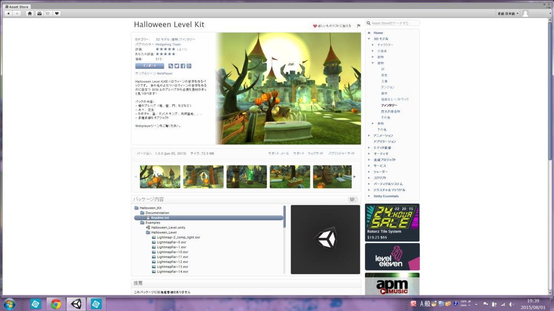
Task: Copy the asset link via the chain icon
Action: (x=171, y=65)
